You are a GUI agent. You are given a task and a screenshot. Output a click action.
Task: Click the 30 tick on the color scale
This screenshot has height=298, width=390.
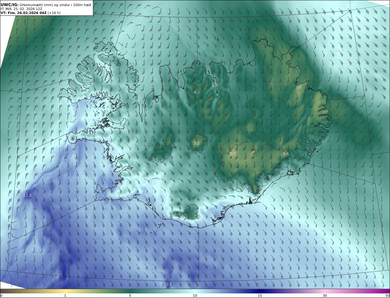[325, 296]
